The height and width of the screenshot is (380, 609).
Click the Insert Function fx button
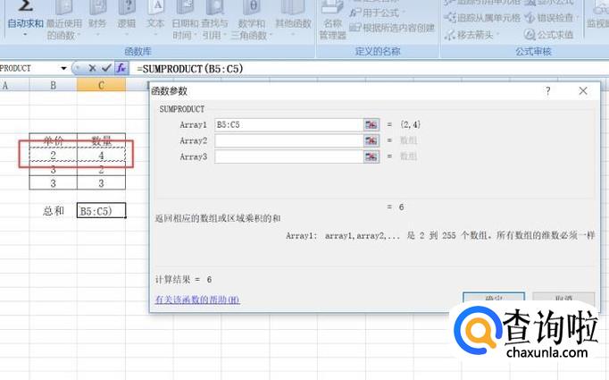[x=121, y=68]
